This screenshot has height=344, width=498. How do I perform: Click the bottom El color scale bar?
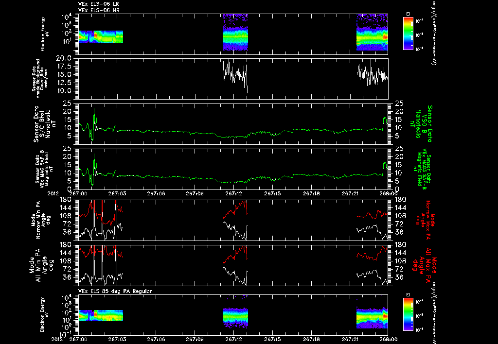point(408,315)
